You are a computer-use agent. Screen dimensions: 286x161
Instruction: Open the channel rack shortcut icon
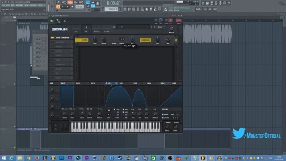pyautogui.click(x=134, y=9)
